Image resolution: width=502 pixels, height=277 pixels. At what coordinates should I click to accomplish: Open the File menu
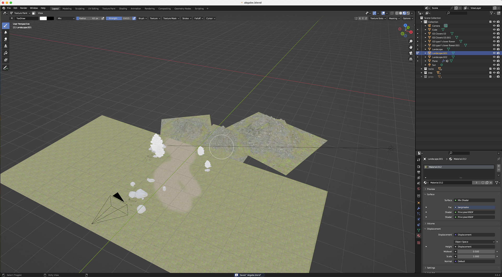(9, 8)
